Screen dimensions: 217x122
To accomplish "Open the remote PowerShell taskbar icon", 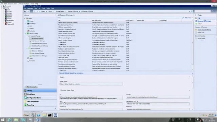I will pyautogui.click(x=38, y=115).
